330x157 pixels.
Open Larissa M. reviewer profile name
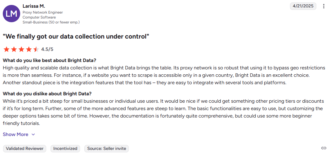point(33,6)
